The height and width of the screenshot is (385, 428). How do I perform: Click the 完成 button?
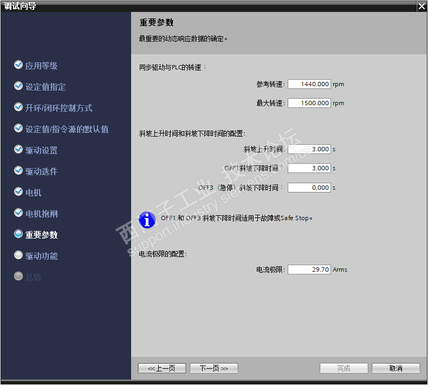pos(343,368)
